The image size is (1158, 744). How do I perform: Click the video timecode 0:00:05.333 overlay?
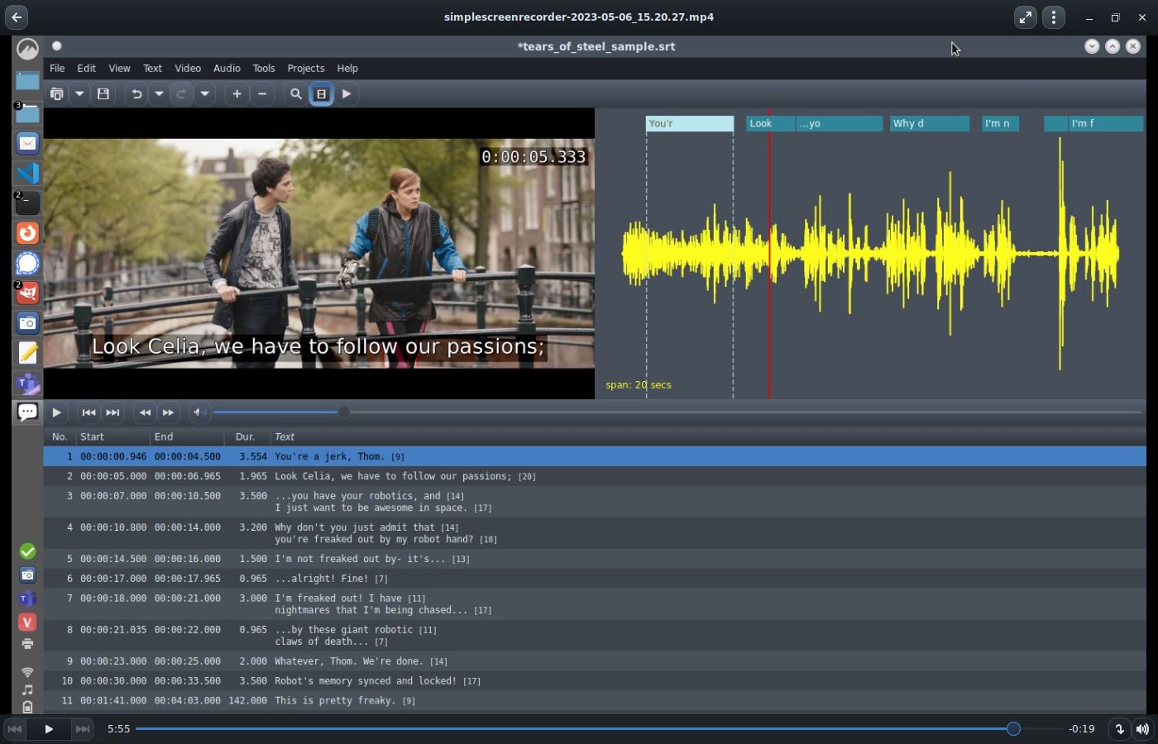point(534,157)
